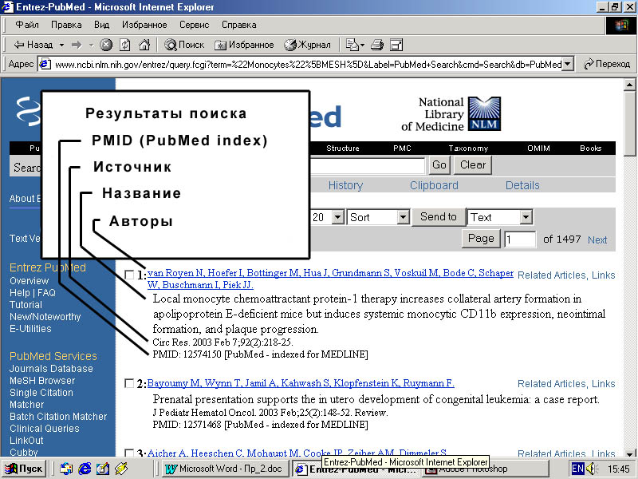Click the EN language indicator in tray
The width and height of the screenshot is (638, 479).
(577, 469)
